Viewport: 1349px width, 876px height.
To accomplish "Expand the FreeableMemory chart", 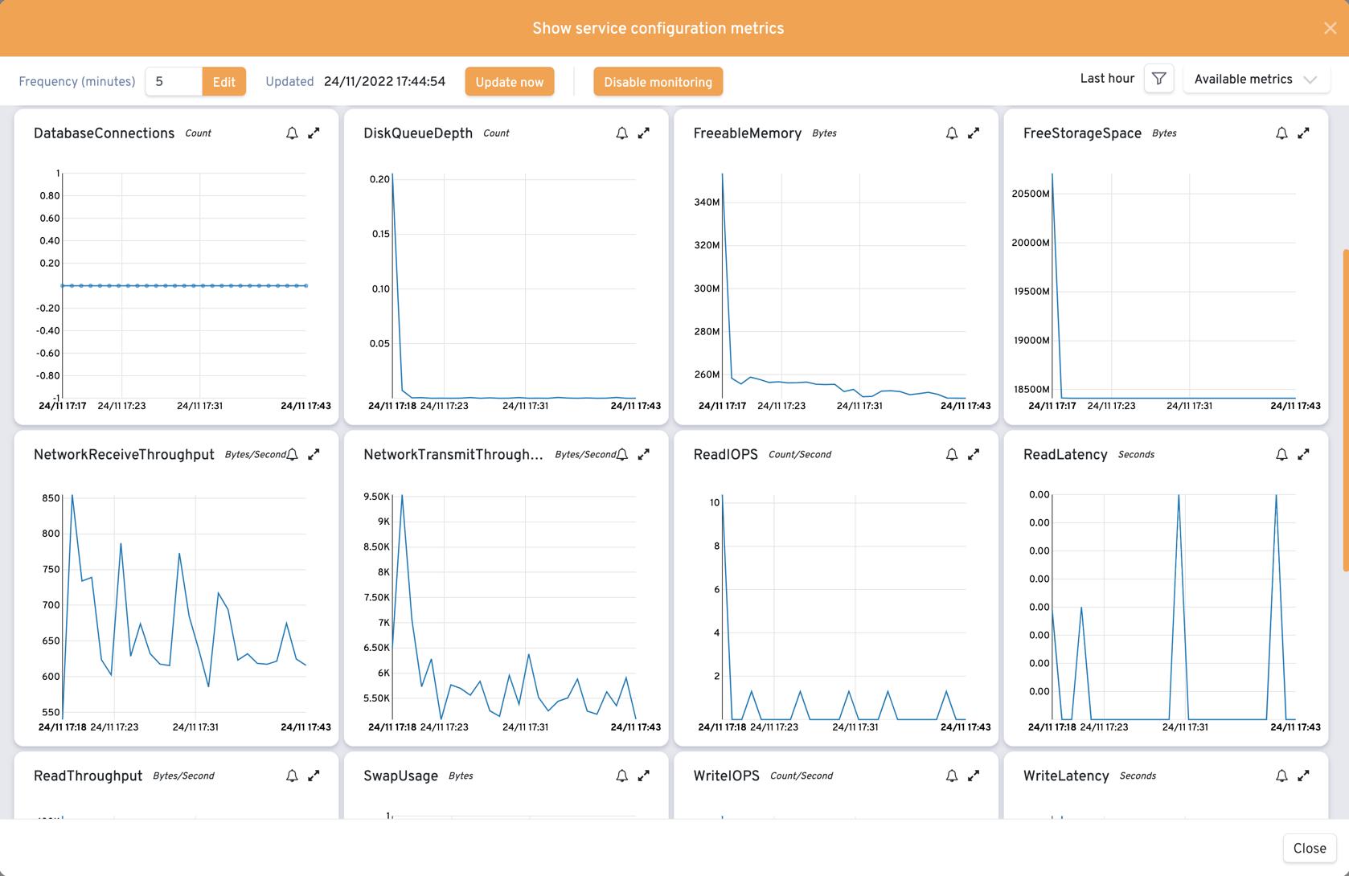I will pos(974,133).
